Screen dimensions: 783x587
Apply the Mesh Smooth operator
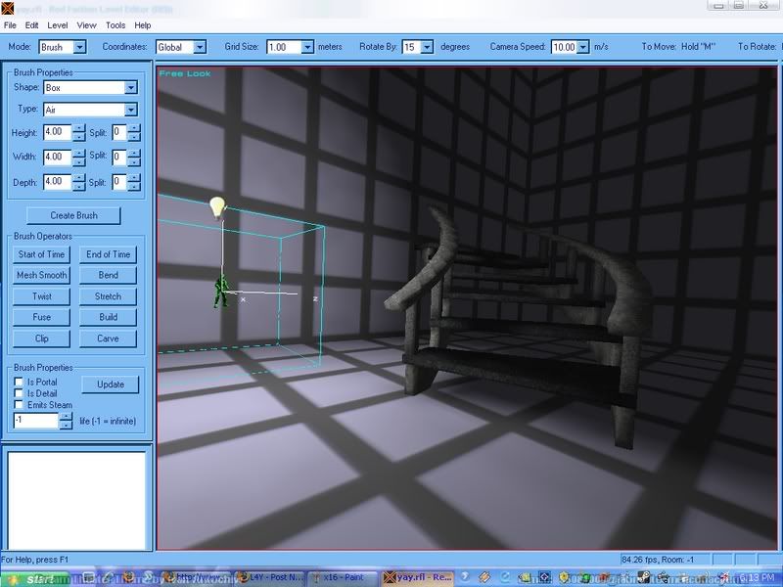point(41,275)
